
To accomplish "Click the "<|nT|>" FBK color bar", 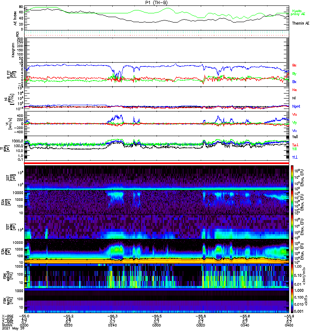I will tap(292, 301).
